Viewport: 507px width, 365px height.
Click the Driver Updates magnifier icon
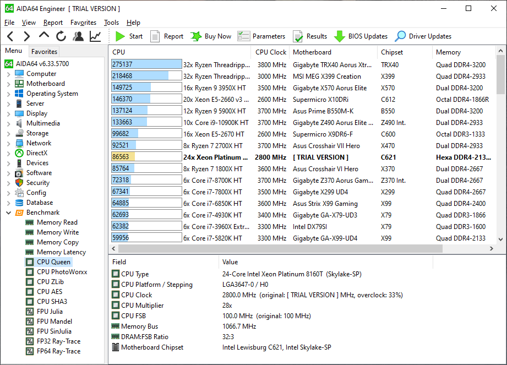tap(400, 36)
